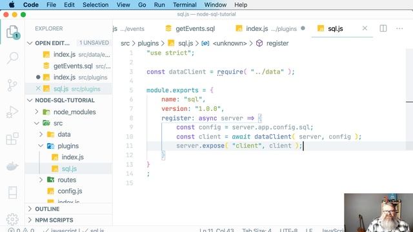Open the Run and Debug view
The image size is (413, 232).
pyautogui.click(x=12, y=111)
